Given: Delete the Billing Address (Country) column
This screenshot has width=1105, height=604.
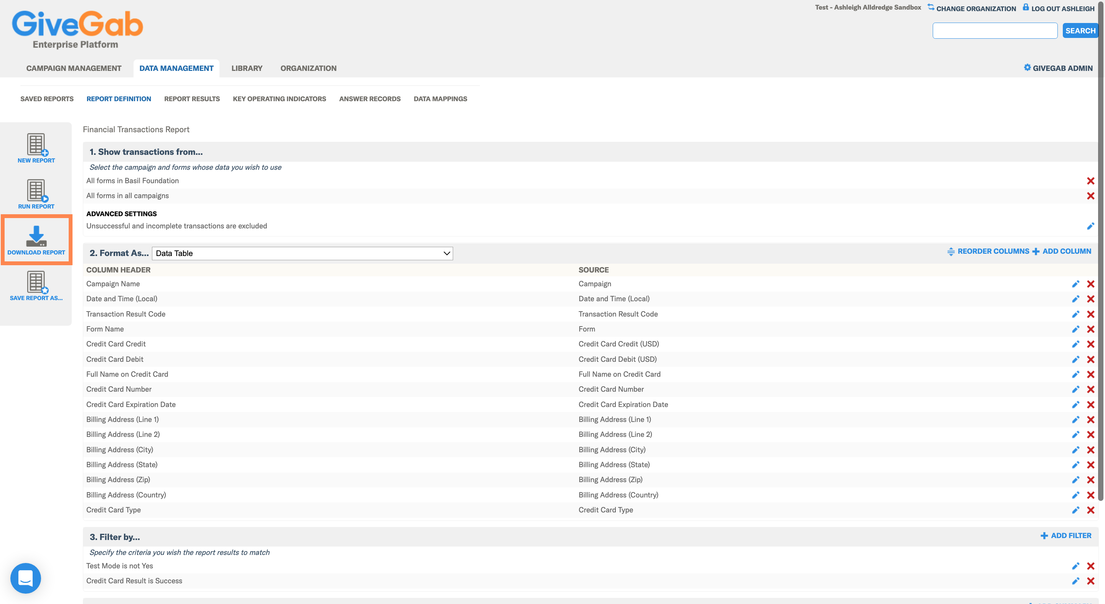Looking at the screenshot, I should 1090,495.
